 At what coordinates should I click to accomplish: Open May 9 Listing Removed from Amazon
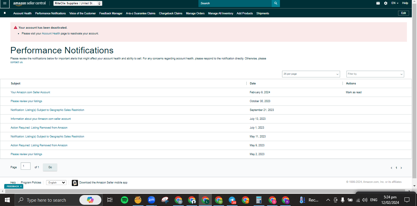39,145
